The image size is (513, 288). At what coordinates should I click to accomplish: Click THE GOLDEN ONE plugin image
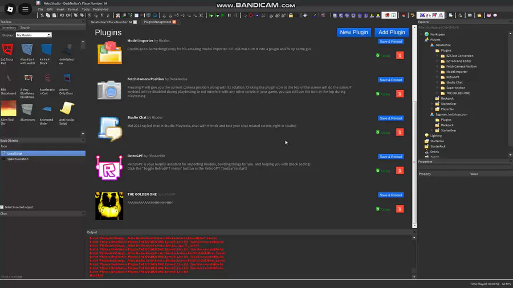coord(109,206)
